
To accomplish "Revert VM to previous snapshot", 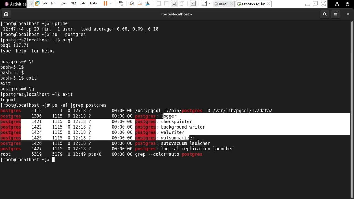I will [x=140, y=4].
